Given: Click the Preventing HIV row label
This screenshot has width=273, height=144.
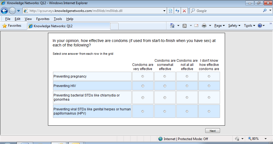Looking at the screenshot, I should (65, 86).
